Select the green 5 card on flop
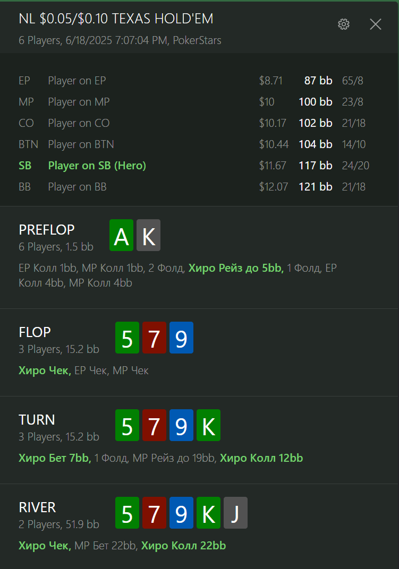The width and height of the screenshot is (399, 569). coord(127,338)
